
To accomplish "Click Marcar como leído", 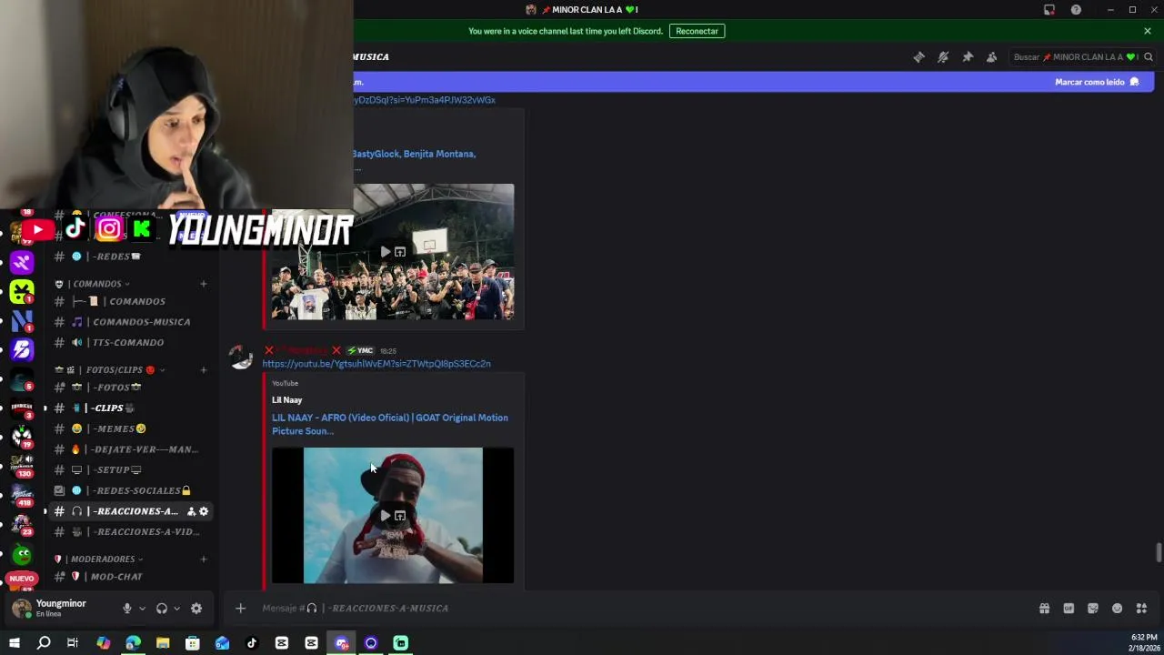I will 1097,82.
